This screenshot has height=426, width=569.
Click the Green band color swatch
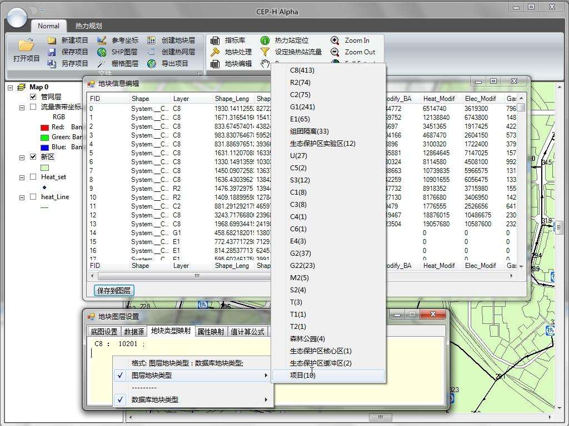coord(44,138)
